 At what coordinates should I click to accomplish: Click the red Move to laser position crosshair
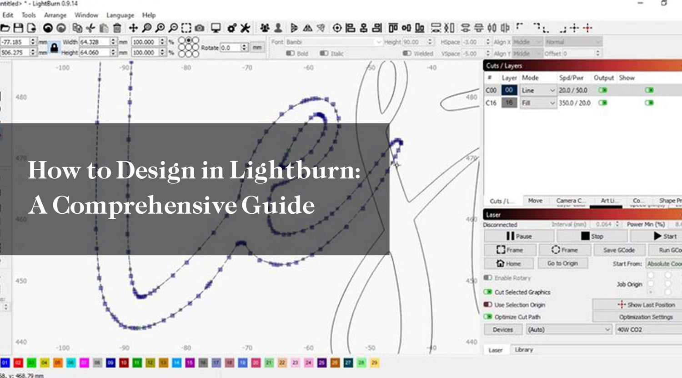click(x=587, y=28)
